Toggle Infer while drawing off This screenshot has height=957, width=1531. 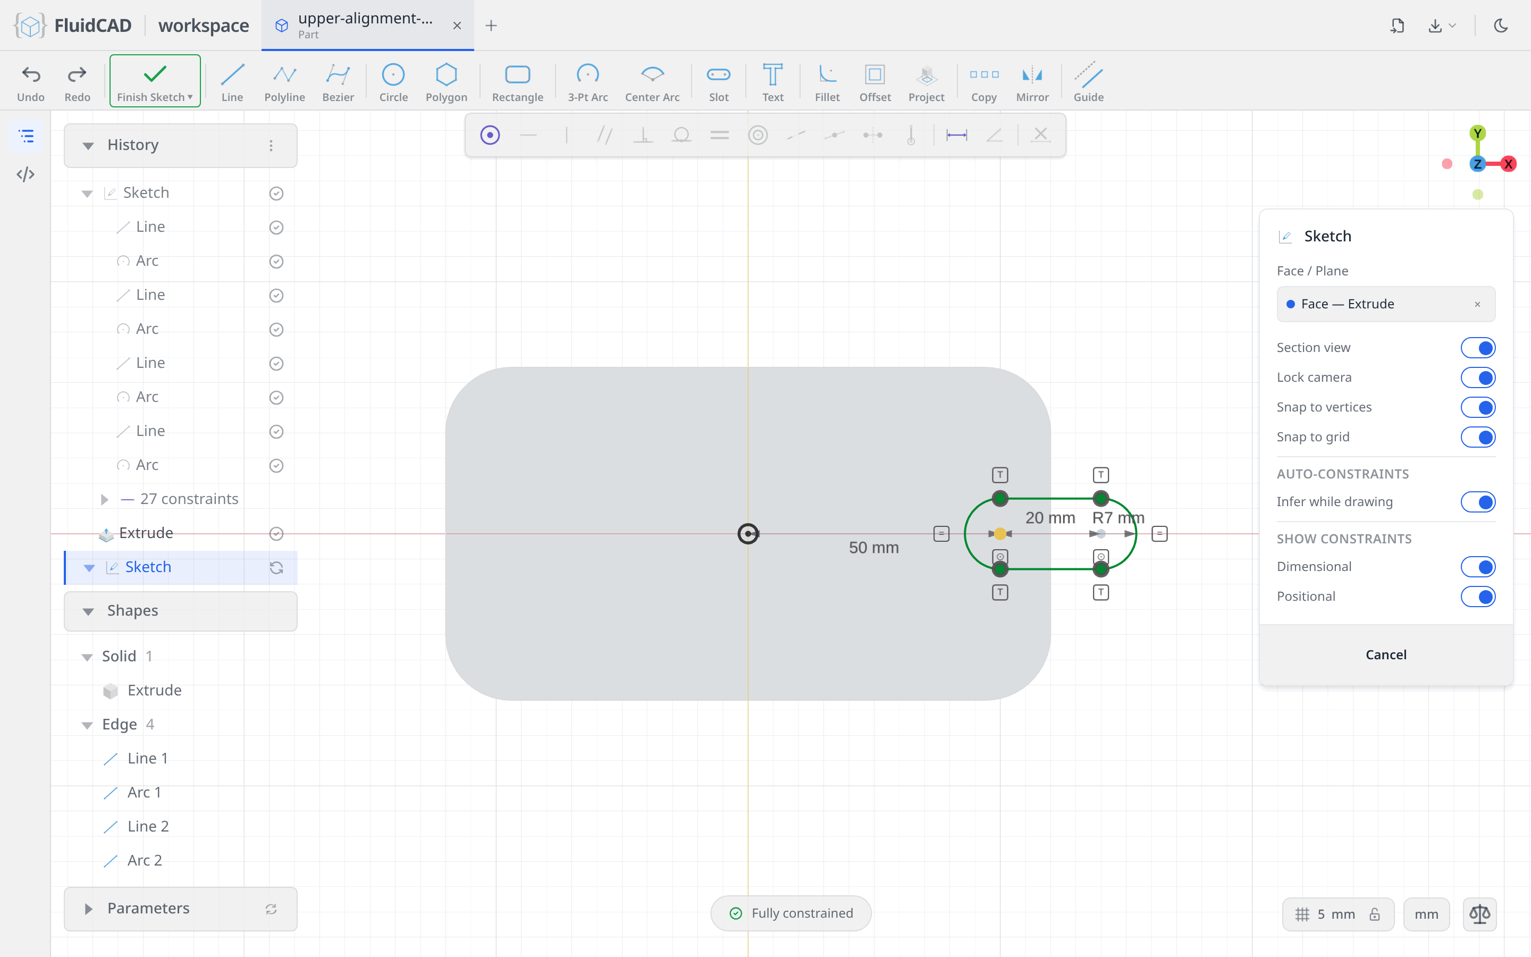pyautogui.click(x=1478, y=502)
